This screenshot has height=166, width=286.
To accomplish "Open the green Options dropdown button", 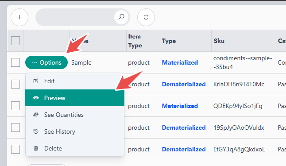I will (x=46, y=62).
